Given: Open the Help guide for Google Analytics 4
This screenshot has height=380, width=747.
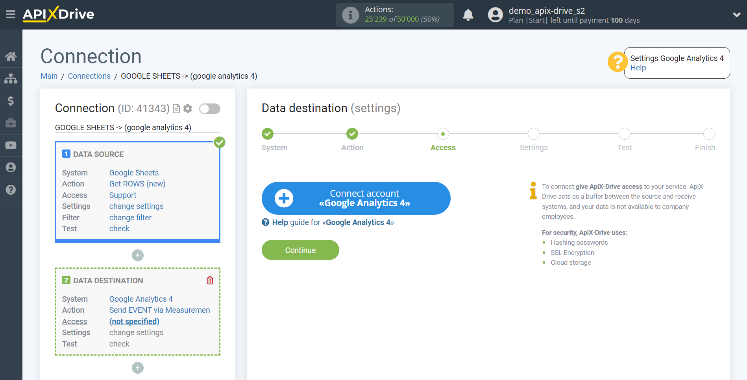Looking at the screenshot, I should pyautogui.click(x=331, y=222).
